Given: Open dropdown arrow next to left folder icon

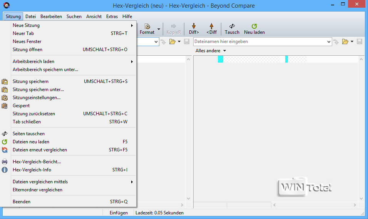Looking at the screenshot, I should coord(179,42).
